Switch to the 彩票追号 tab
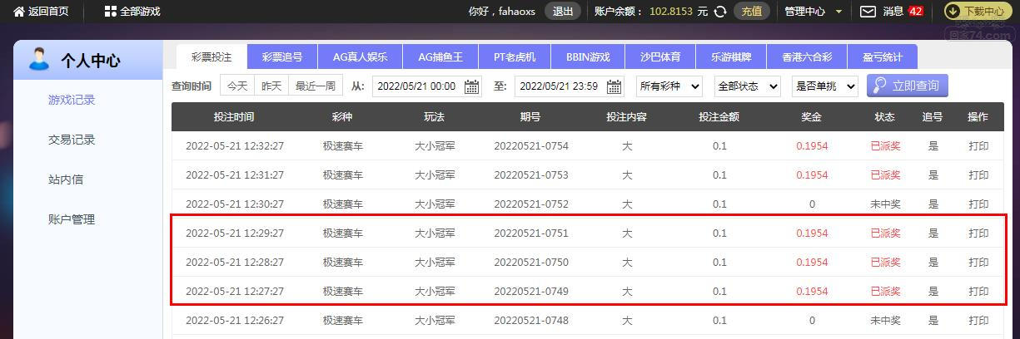Viewport: 1020px width, 339px height. (282, 57)
